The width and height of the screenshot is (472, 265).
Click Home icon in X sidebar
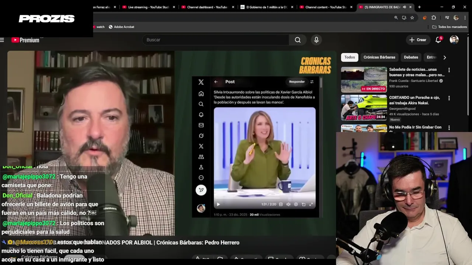tap(201, 94)
